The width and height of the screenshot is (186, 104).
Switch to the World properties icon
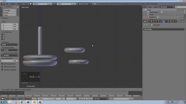[156, 21]
